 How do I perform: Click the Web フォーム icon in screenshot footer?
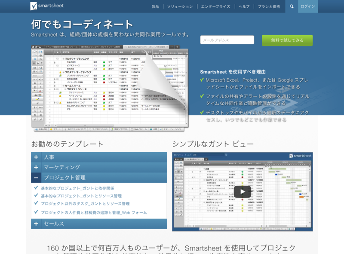point(132,129)
